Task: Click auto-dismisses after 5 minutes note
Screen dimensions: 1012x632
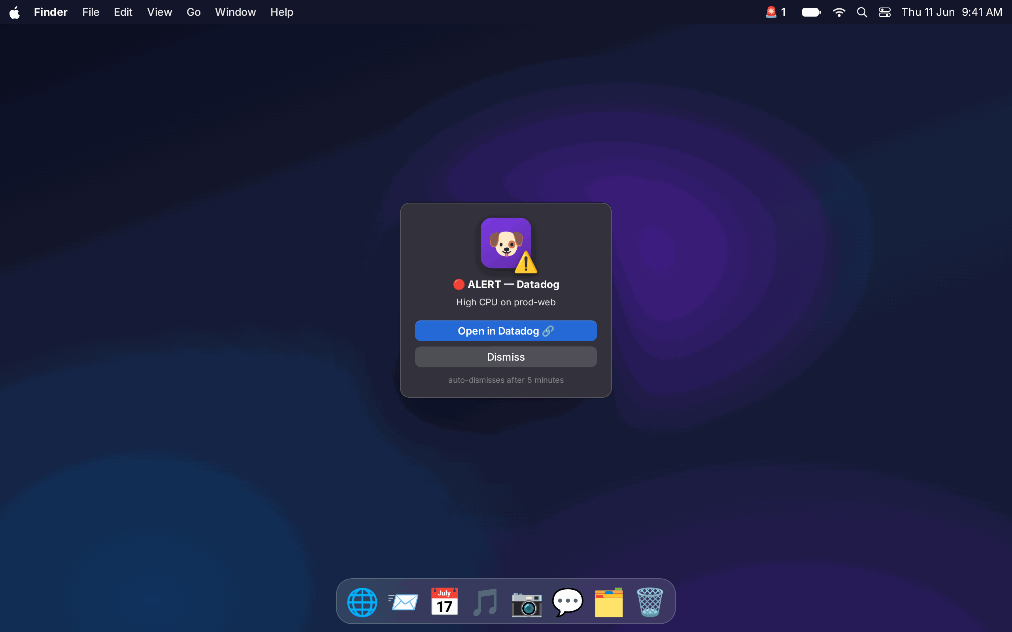Action: pos(506,380)
